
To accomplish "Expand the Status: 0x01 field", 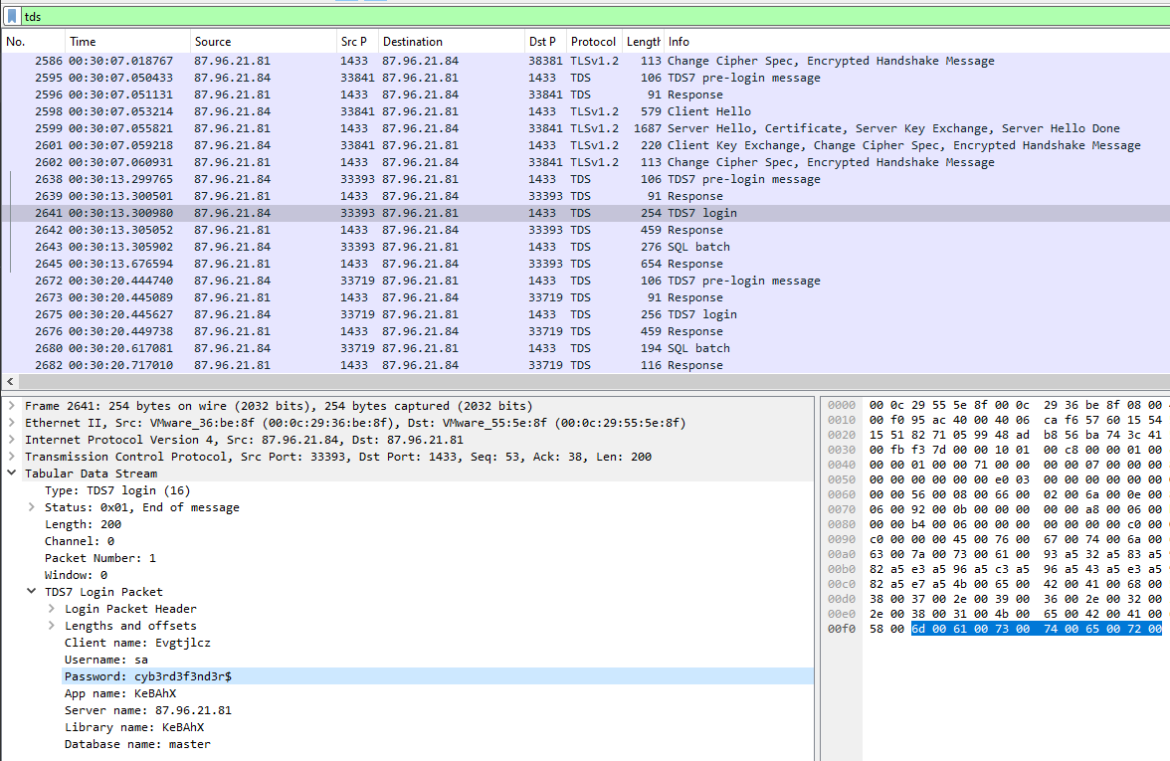I will pyautogui.click(x=32, y=507).
